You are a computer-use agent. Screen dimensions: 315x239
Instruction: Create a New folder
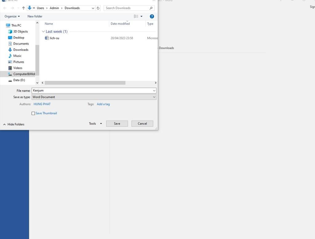[x=35, y=16]
